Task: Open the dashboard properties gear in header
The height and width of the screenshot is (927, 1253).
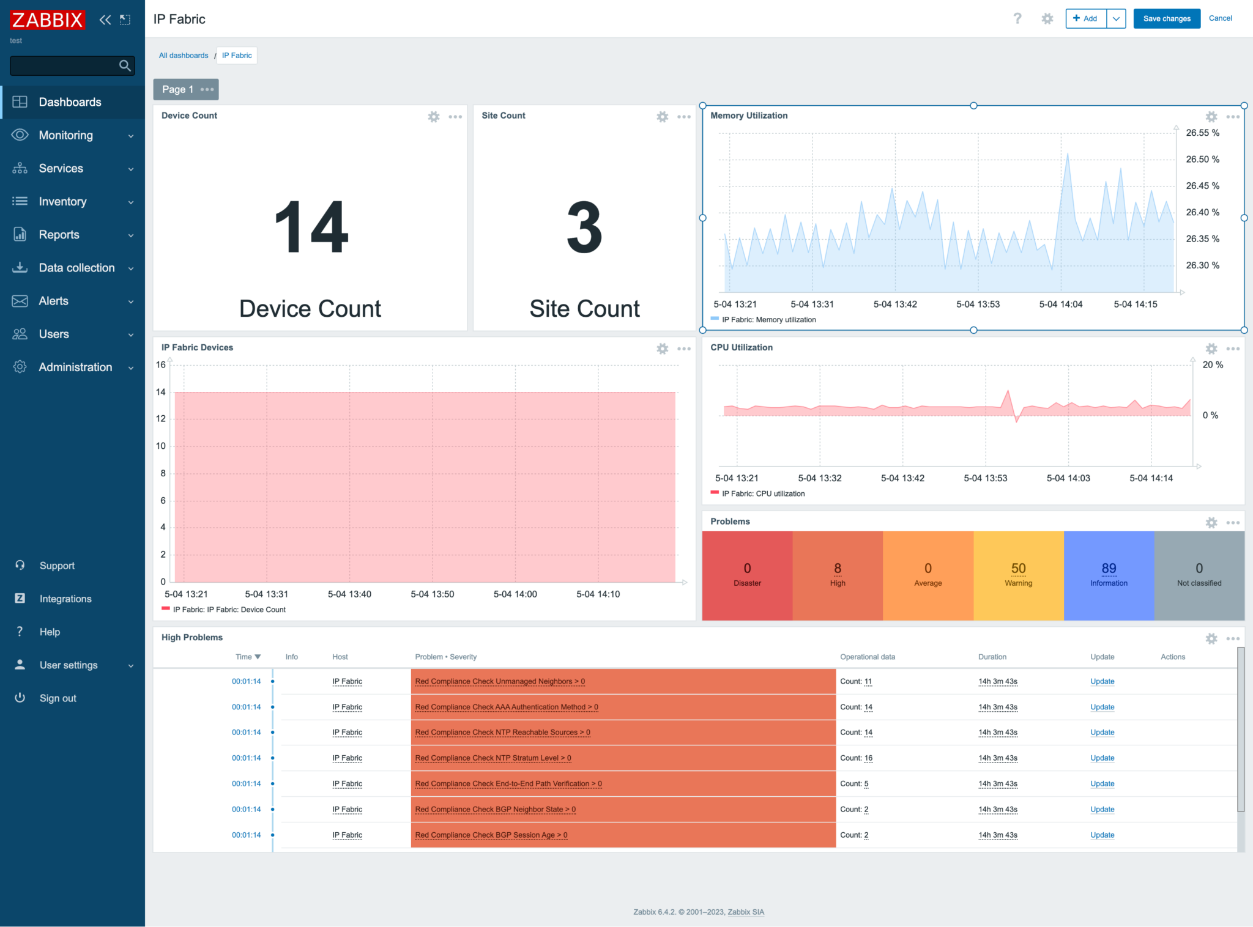Action: pos(1047,19)
